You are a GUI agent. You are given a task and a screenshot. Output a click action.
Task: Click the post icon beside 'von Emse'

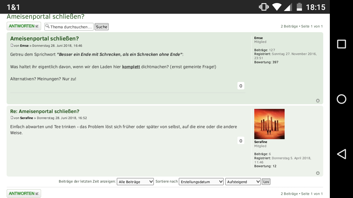(12, 45)
